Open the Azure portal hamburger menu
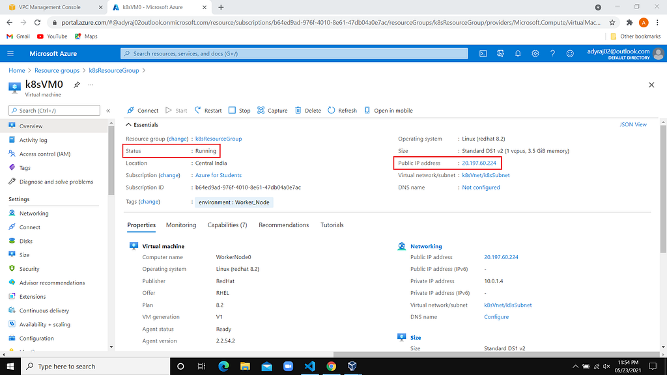The image size is (667, 375). coord(10,53)
